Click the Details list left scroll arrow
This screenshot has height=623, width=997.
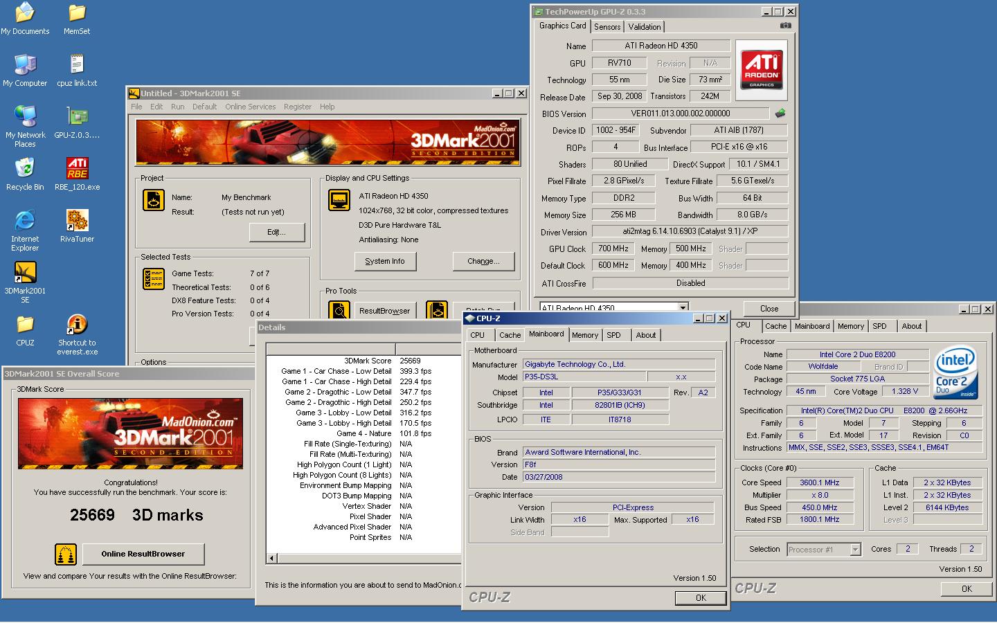tap(271, 558)
